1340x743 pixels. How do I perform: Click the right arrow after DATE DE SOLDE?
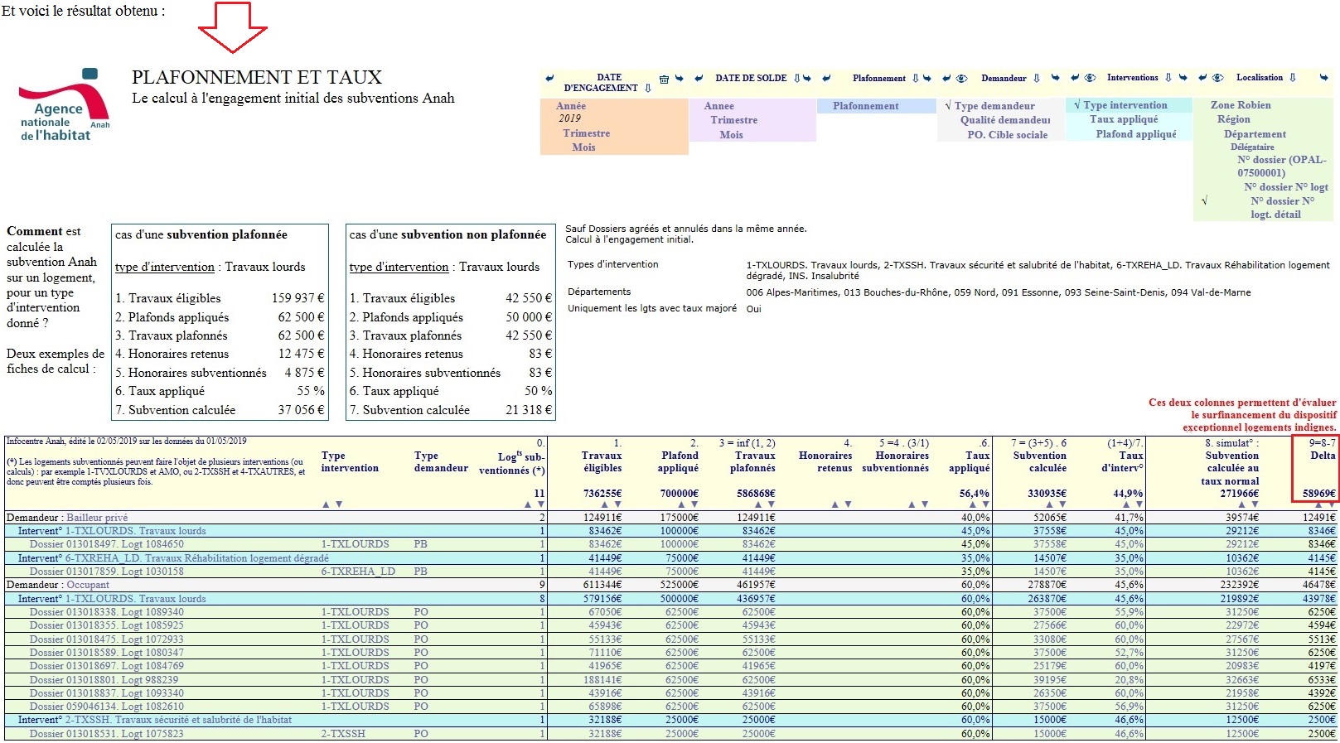pos(807,78)
